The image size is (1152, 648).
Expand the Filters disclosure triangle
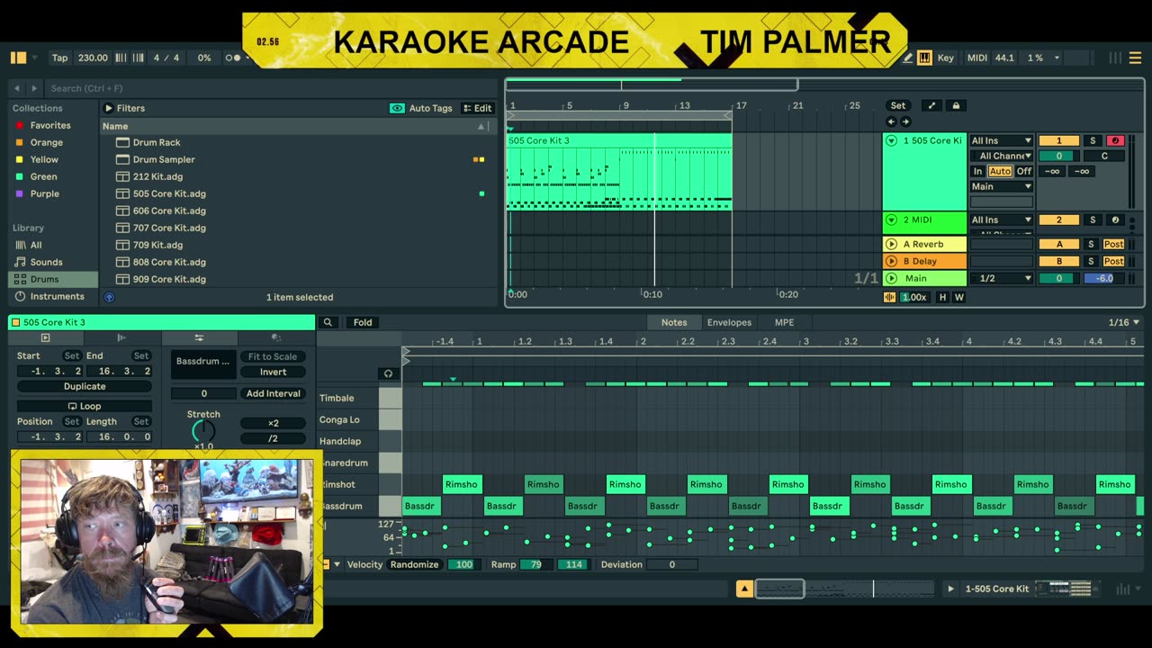coord(109,108)
